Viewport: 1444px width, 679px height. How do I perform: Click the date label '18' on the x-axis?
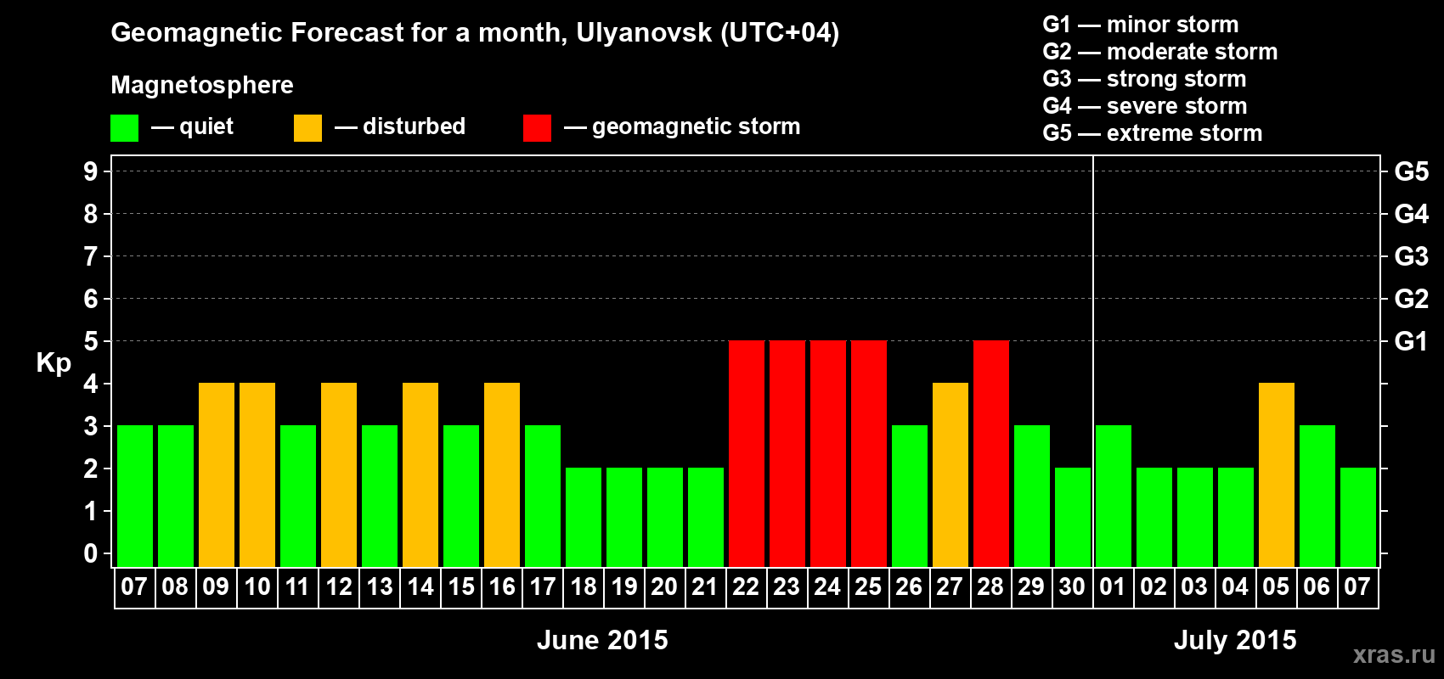pyautogui.click(x=584, y=587)
